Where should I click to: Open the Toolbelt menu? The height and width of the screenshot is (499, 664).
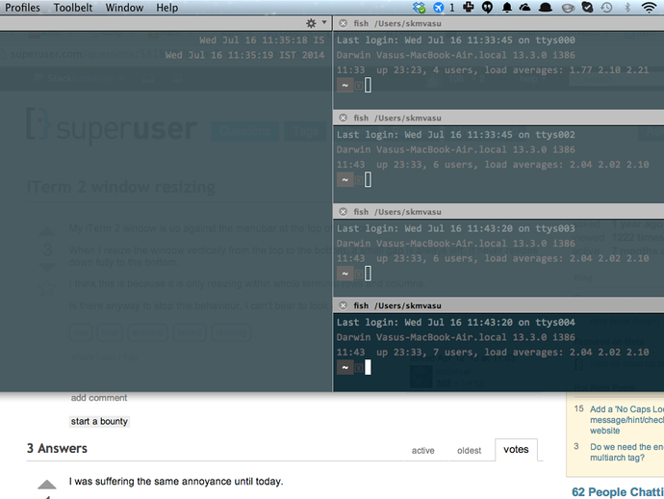coord(73,8)
